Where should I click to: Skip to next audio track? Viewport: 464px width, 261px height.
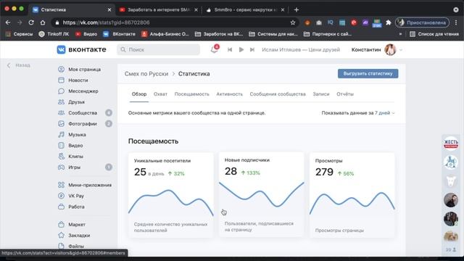[252, 50]
